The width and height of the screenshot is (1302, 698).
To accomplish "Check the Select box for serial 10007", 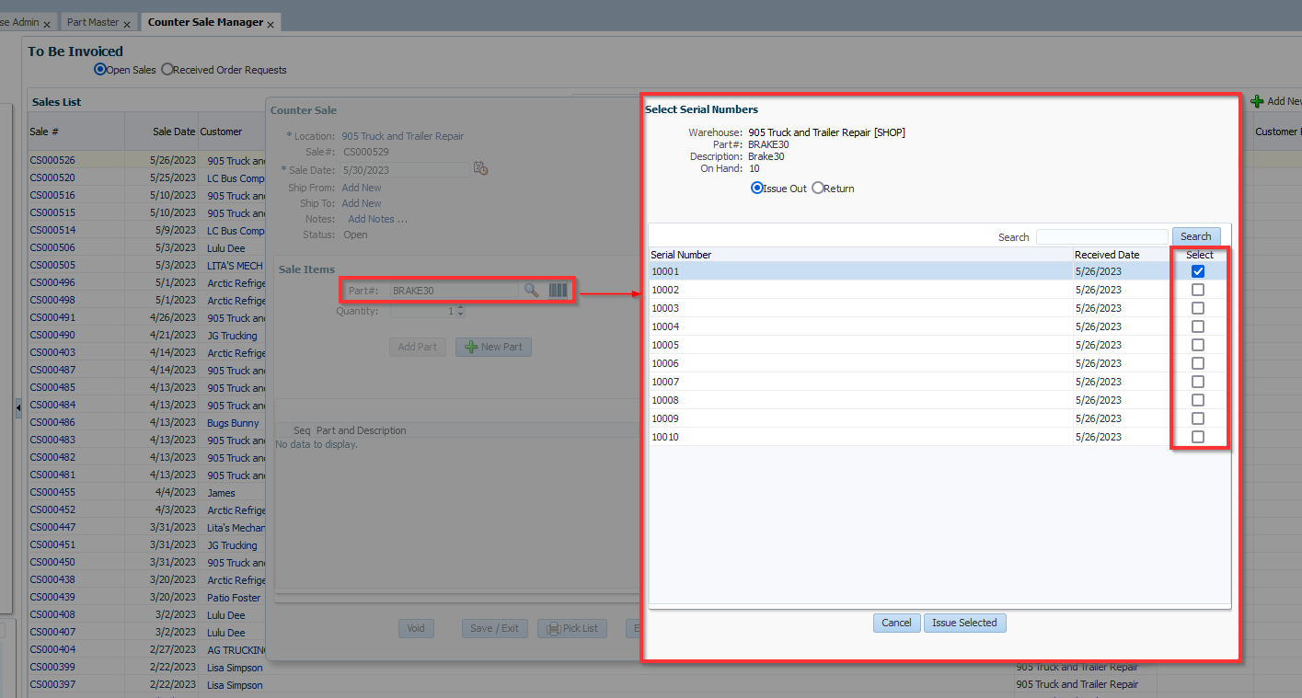I will (1197, 382).
